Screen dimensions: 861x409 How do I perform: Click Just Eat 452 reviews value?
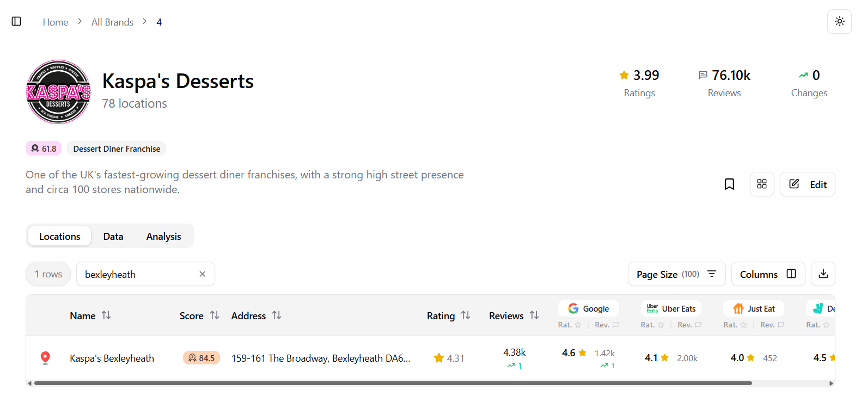pyautogui.click(x=770, y=358)
